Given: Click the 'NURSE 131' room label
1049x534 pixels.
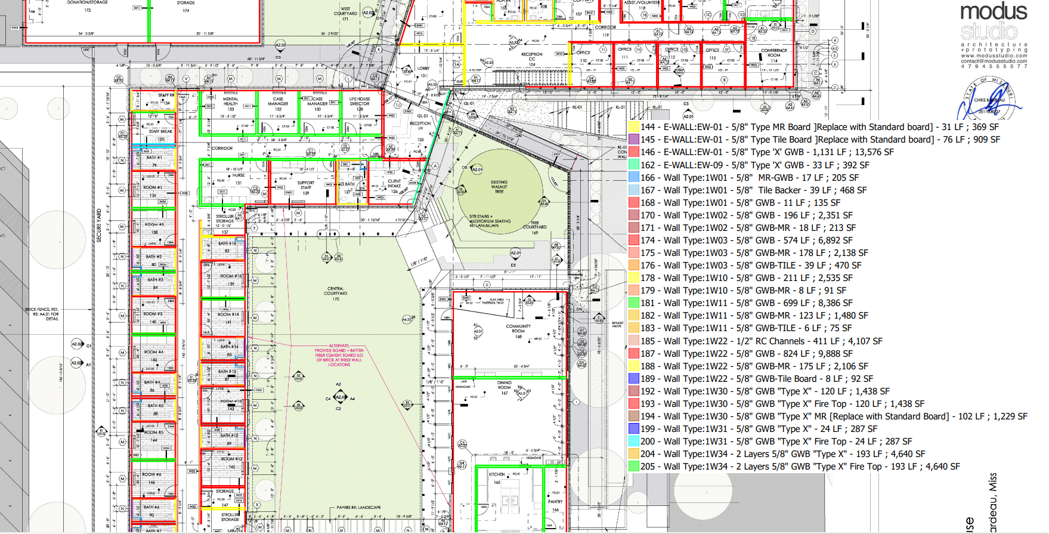Looking at the screenshot, I should [x=239, y=179].
